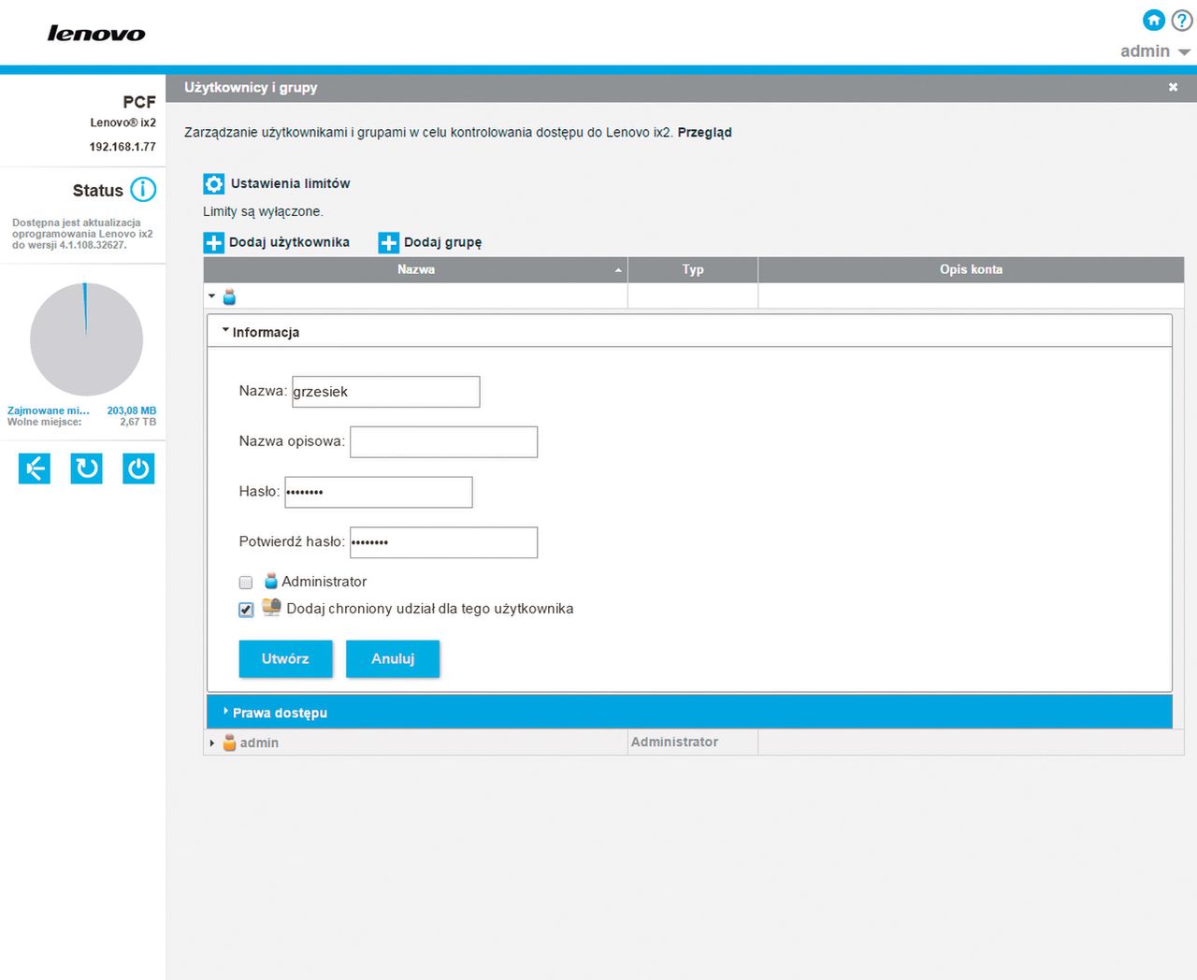
Task: Click the Lenovo logo
Action: point(96,34)
